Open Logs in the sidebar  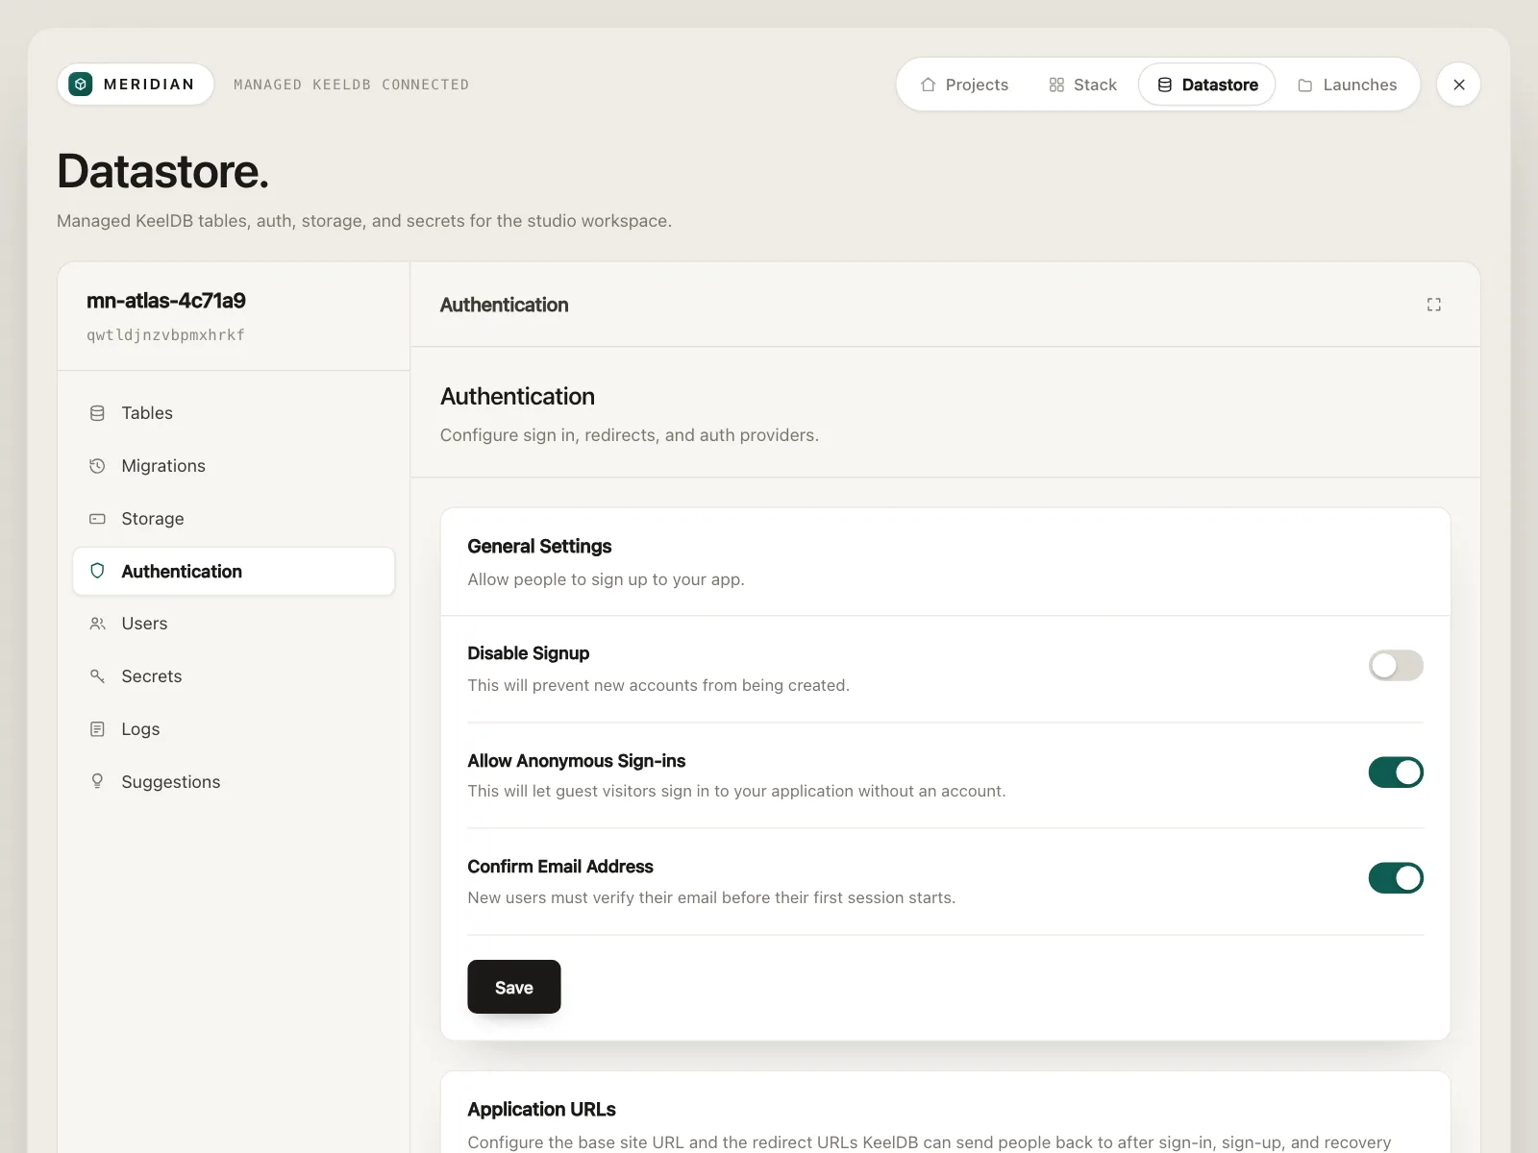[x=234, y=729]
